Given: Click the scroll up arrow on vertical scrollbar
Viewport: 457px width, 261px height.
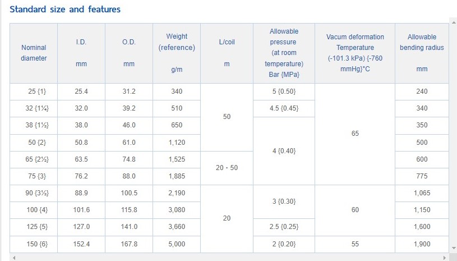Looking at the screenshot, I should 453,22.
